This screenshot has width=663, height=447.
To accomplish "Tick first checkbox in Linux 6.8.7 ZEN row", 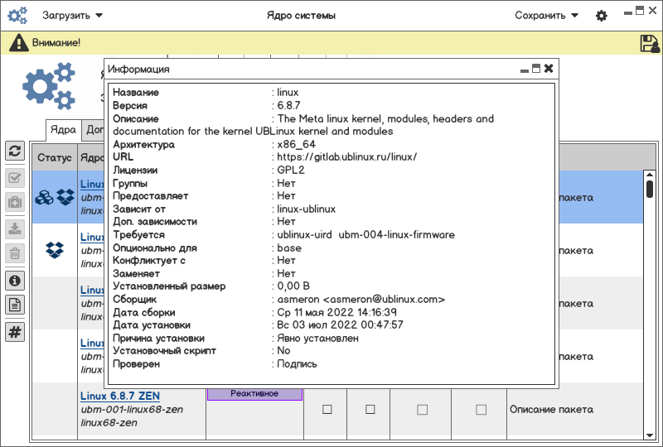I will coord(327,409).
